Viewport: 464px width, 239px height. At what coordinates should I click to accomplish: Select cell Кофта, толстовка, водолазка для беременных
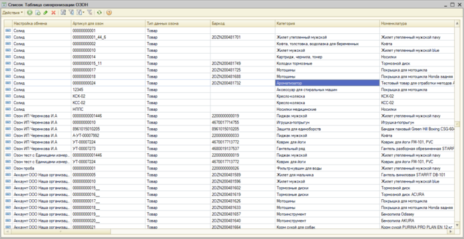click(x=328, y=44)
